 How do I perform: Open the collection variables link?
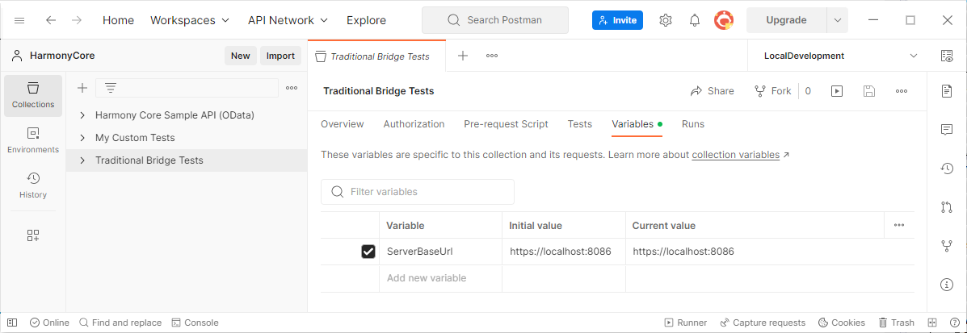coord(736,155)
